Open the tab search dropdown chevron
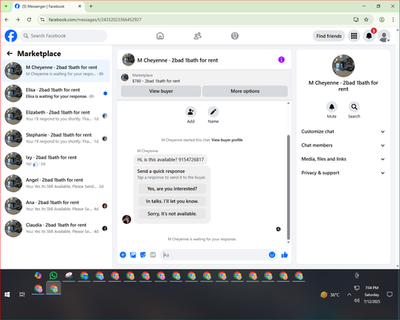 coord(6,6)
